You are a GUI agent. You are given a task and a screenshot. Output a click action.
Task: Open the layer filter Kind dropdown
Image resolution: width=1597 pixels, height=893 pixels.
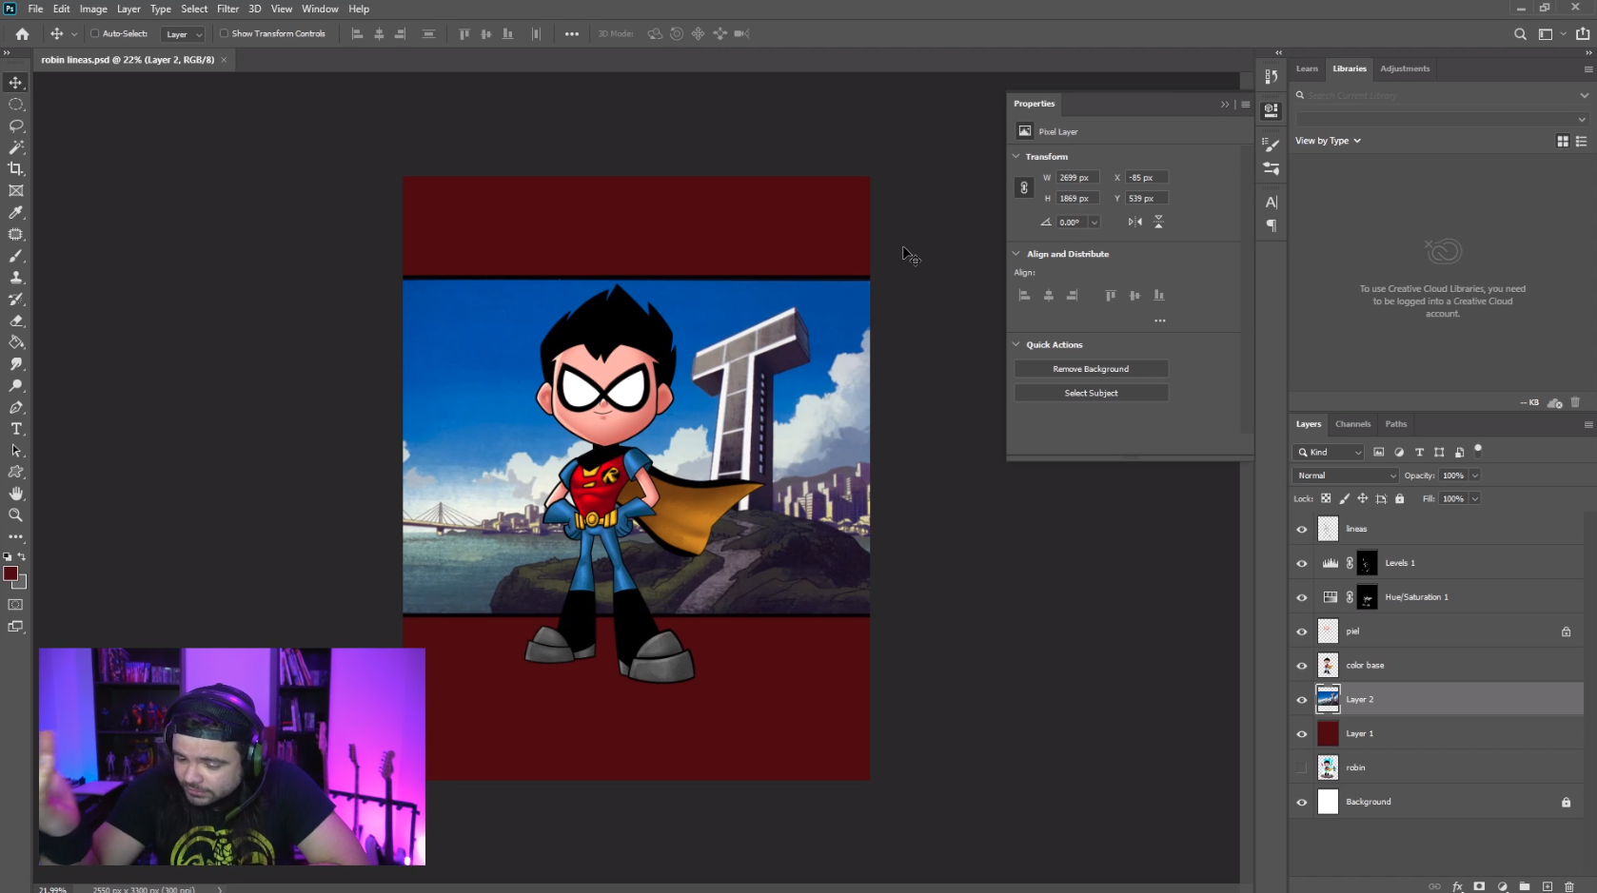click(1329, 453)
